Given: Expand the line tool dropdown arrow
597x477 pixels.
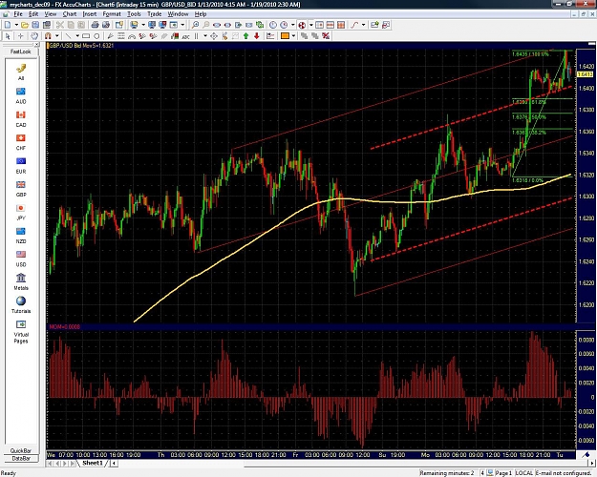Looking at the screenshot, I should tap(77, 36).
